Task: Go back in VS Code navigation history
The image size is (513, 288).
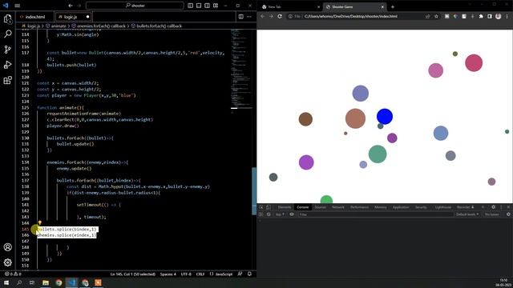Action: [x=71, y=6]
